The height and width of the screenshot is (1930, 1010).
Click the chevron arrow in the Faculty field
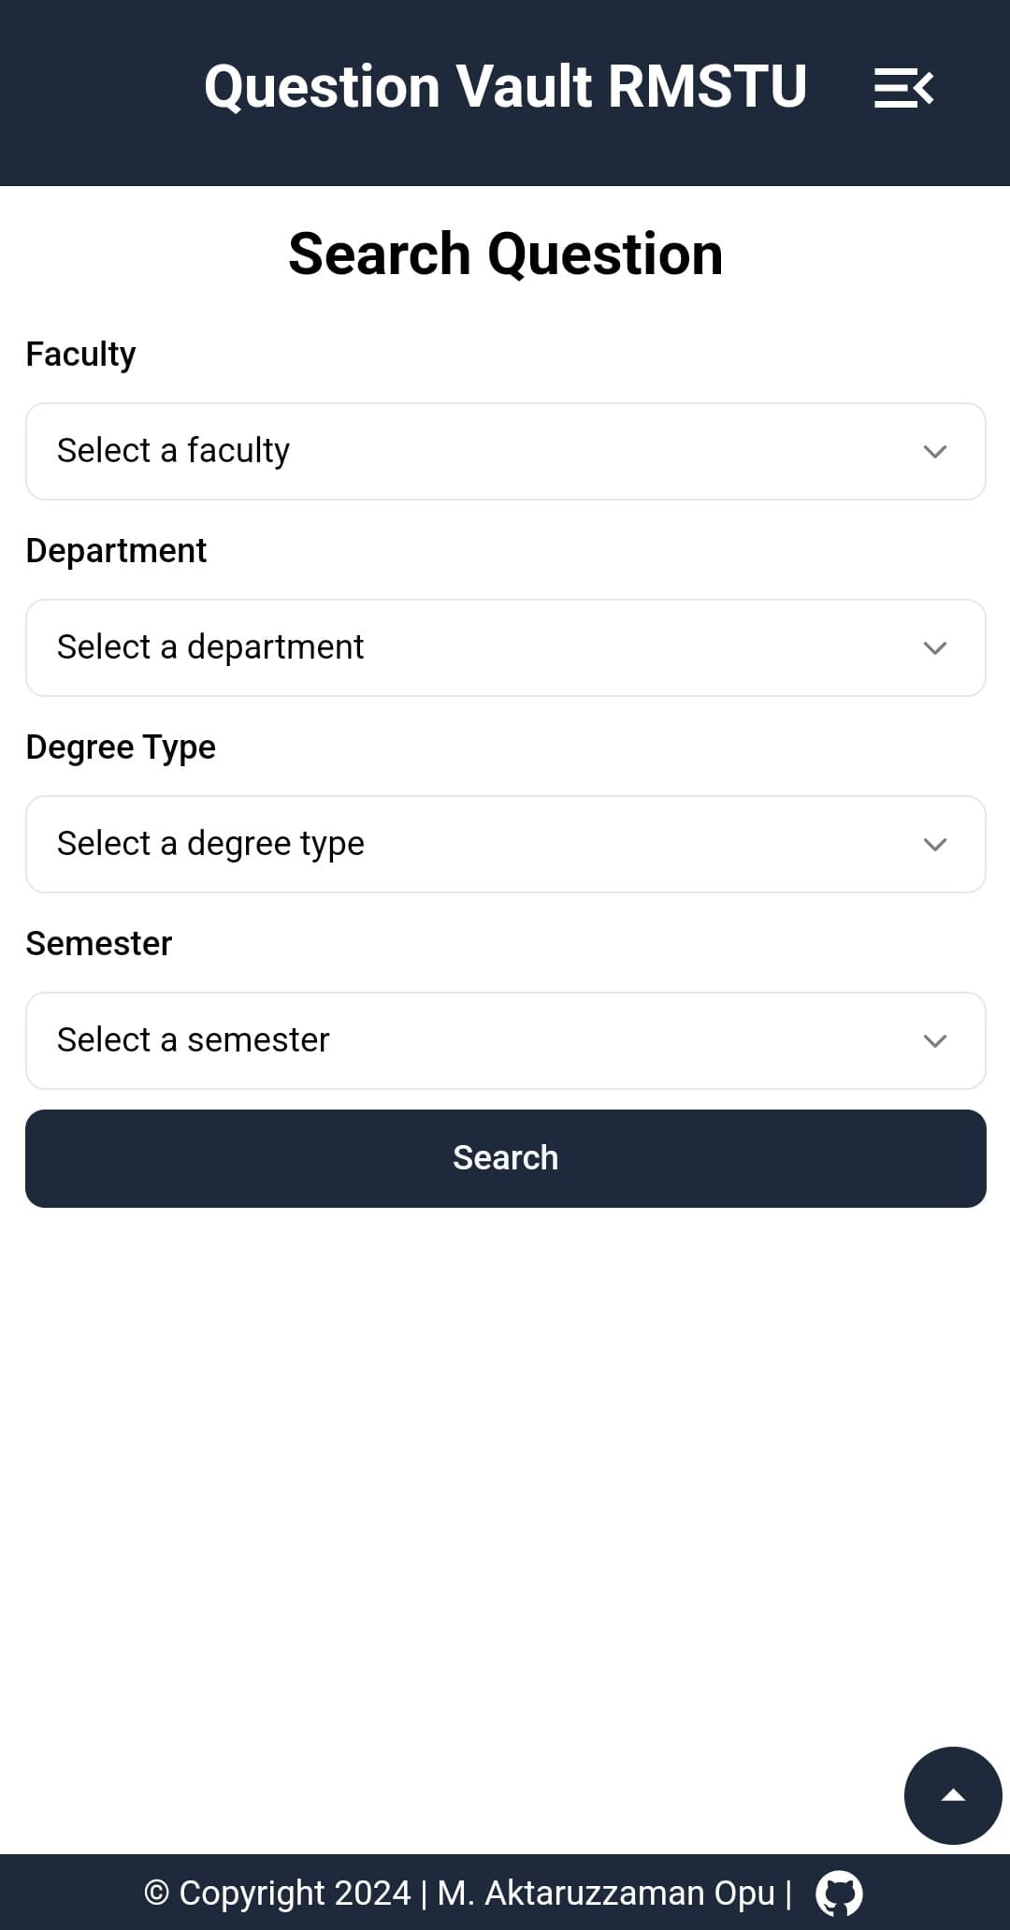point(935,452)
